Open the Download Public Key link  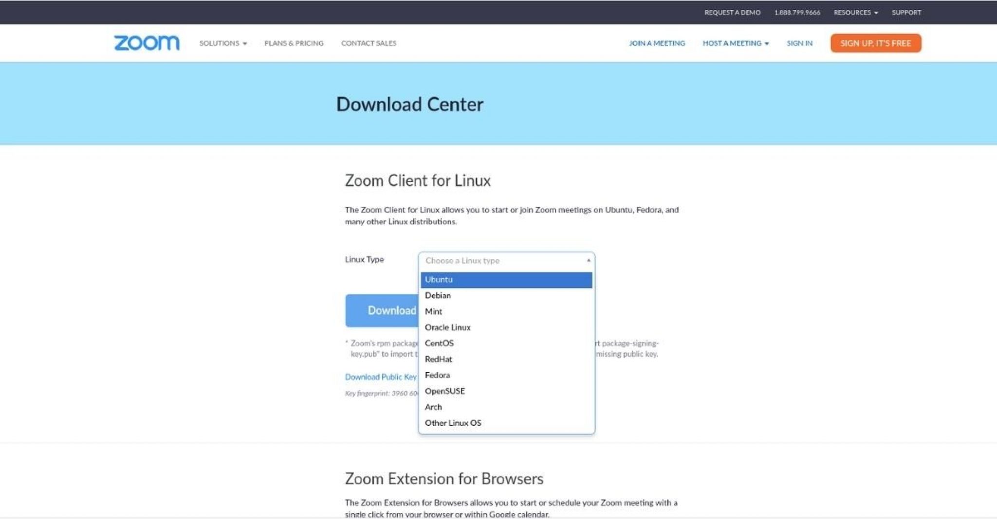381,377
